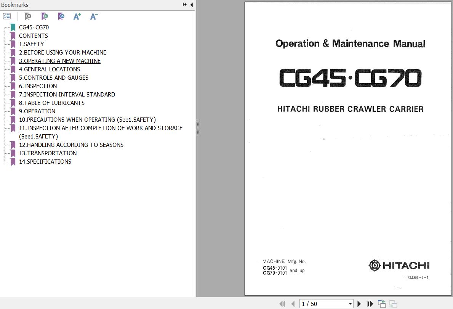Viewport: 453px width, 309px height.
Task: Open 10.PRECAUTIONS WHEN OPERATING bookmark
Action: coord(87,119)
